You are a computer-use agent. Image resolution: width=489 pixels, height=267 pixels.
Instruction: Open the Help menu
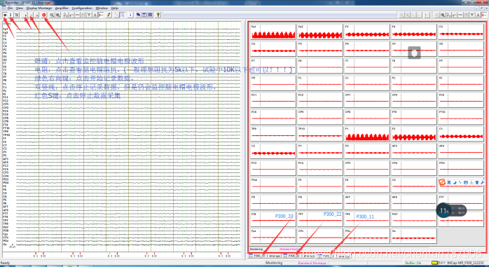pos(114,8)
